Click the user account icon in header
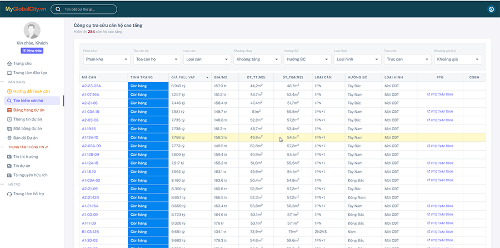 coord(491,9)
